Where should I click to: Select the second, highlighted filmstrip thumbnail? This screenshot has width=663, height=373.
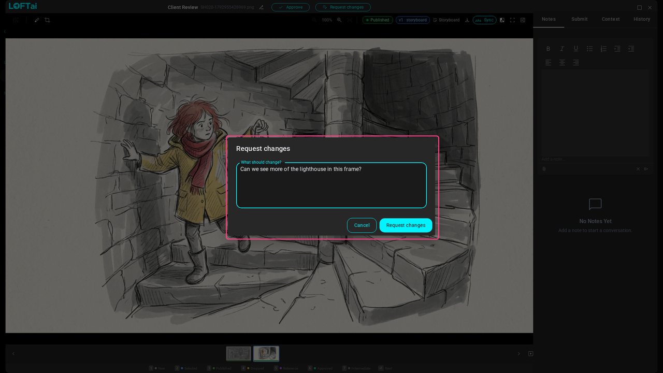[x=266, y=354]
